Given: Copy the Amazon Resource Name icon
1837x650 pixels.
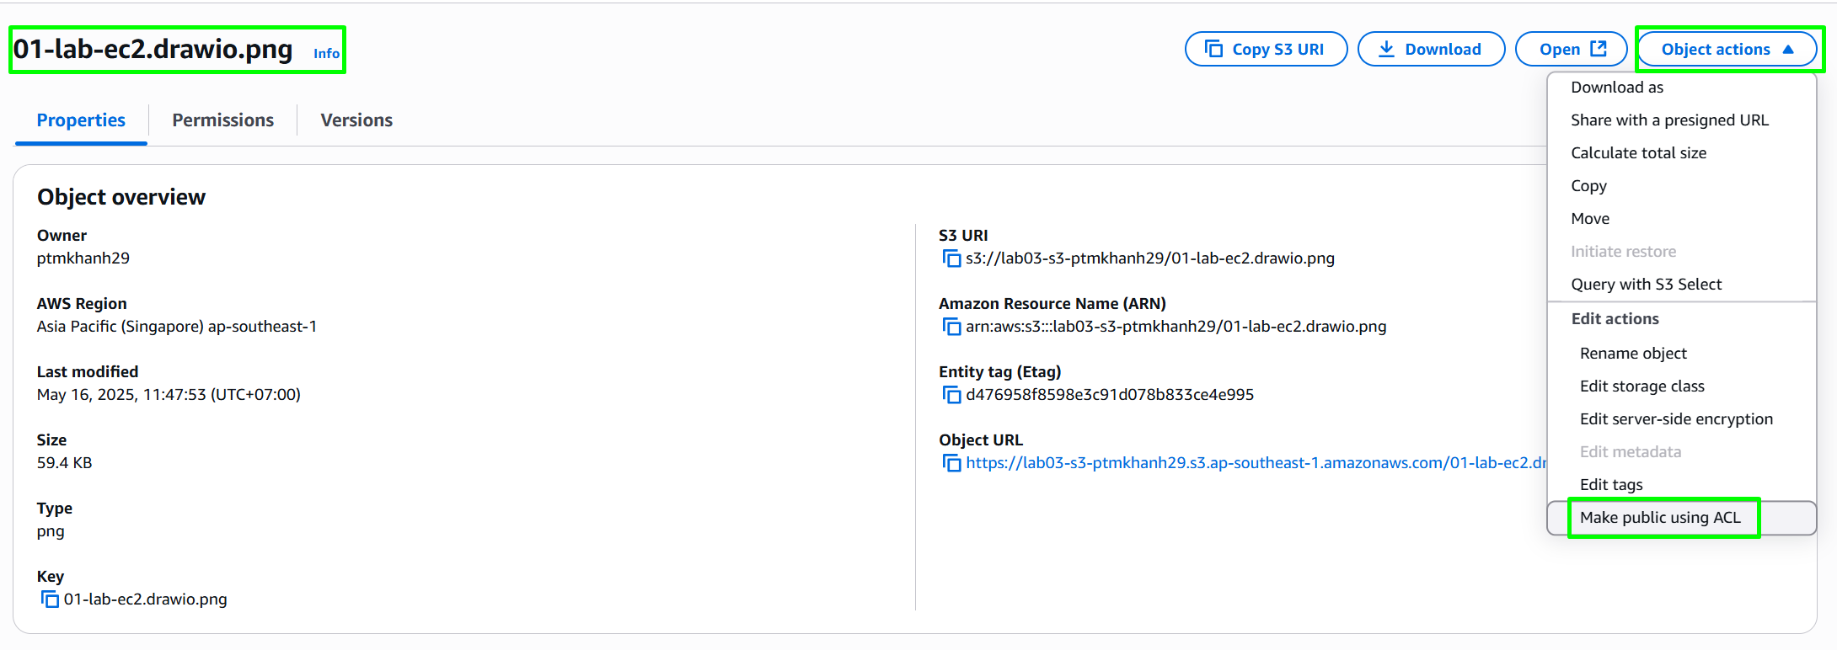Looking at the screenshot, I should click(x=951, y=327).
